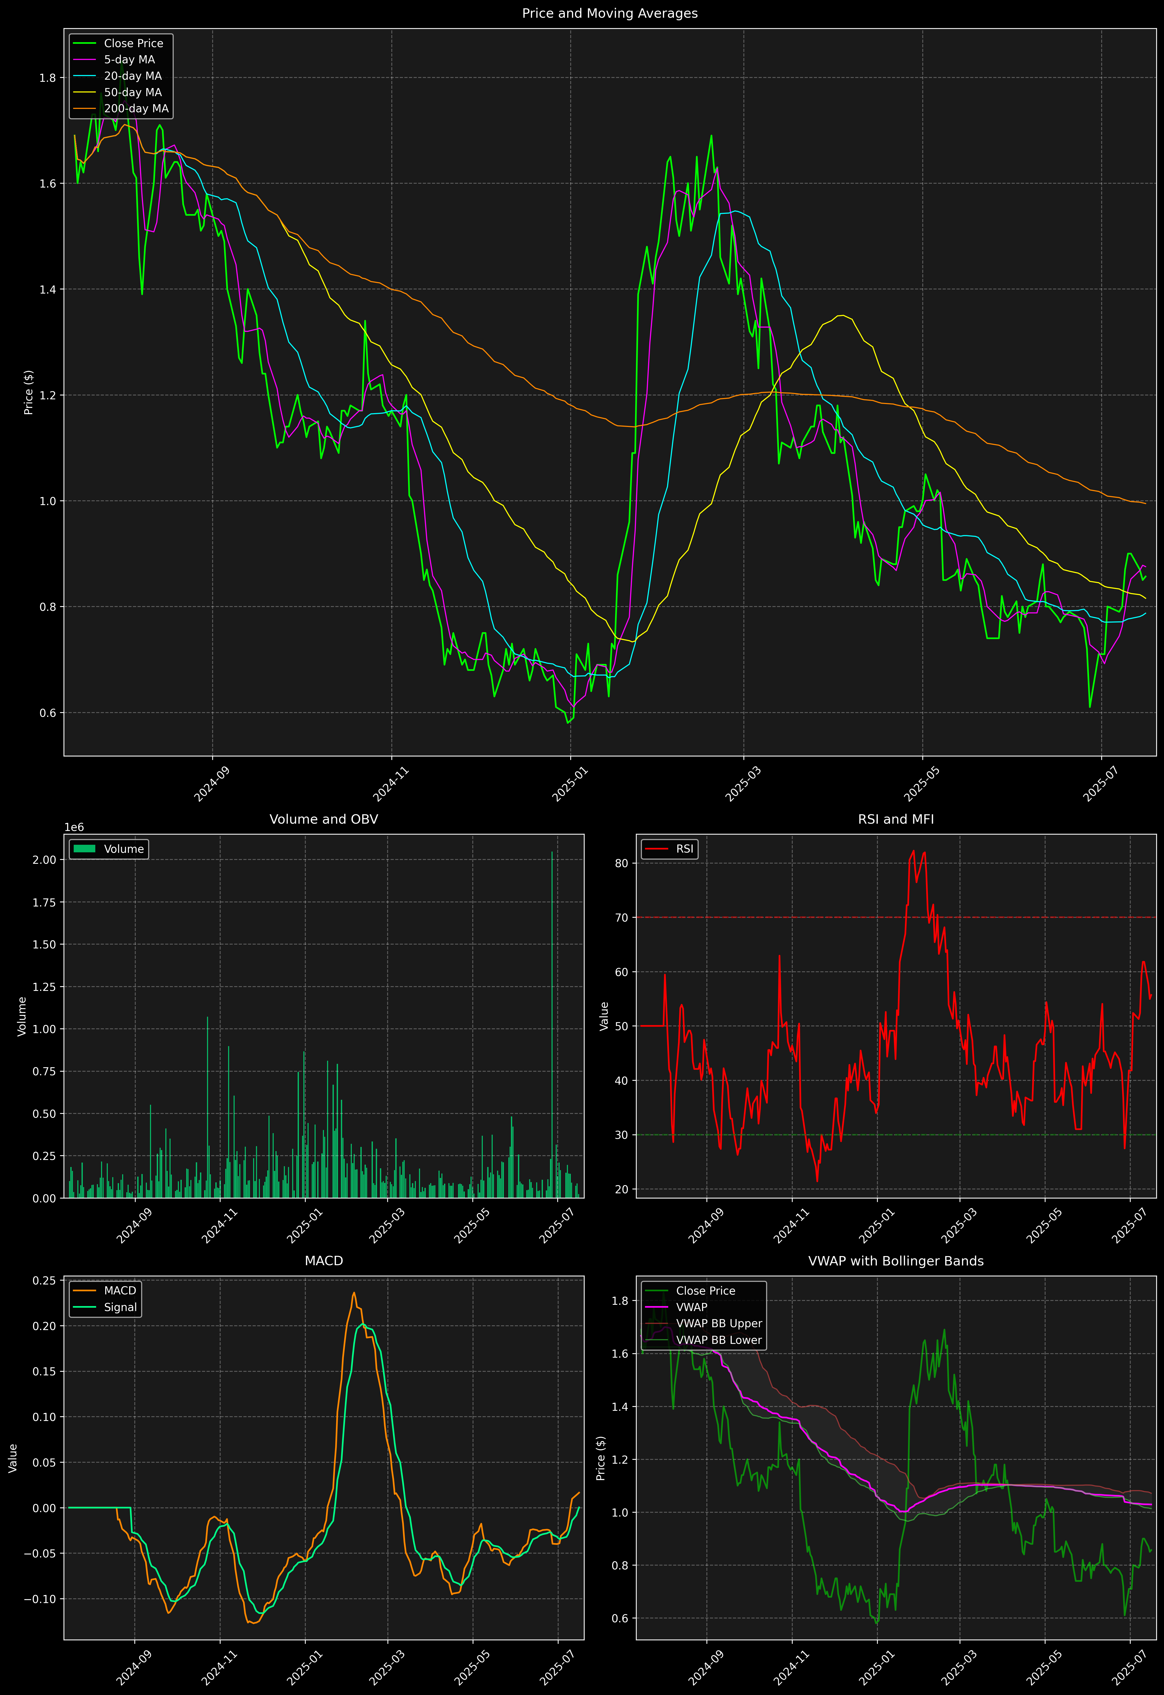
Task: Click the orange 200-day MA legend line swatch
Action: point(85,109)
